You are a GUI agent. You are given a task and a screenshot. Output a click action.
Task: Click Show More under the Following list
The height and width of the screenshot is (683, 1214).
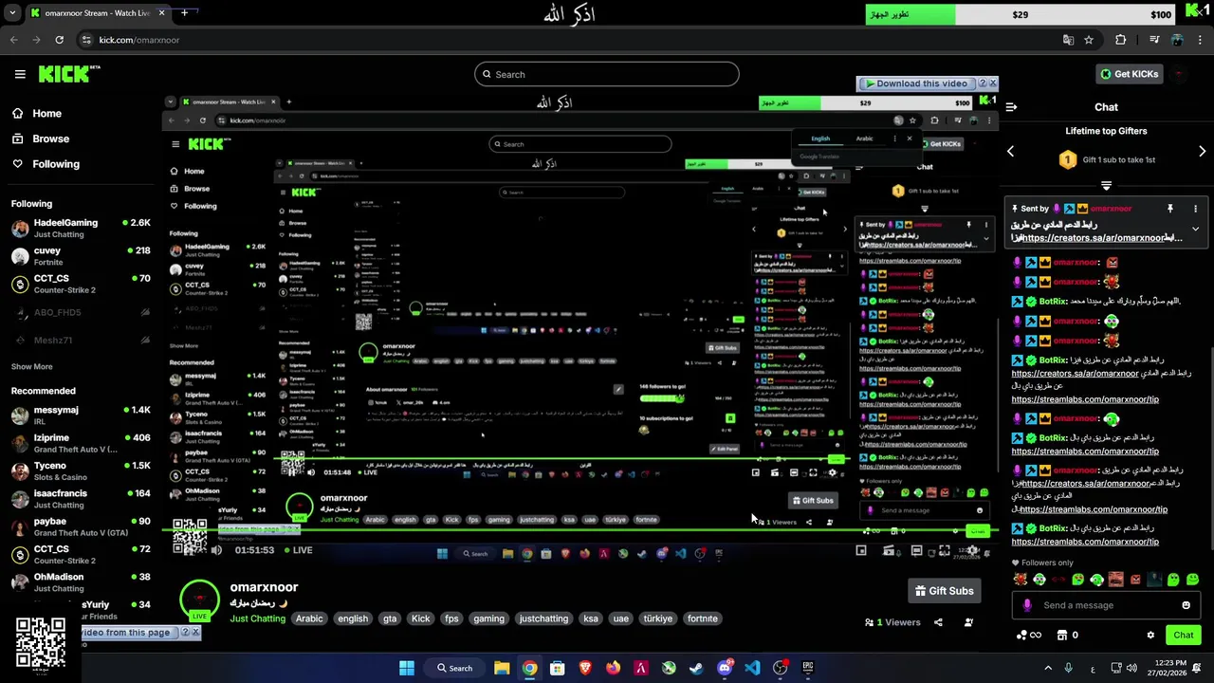(x=31, y=366)
